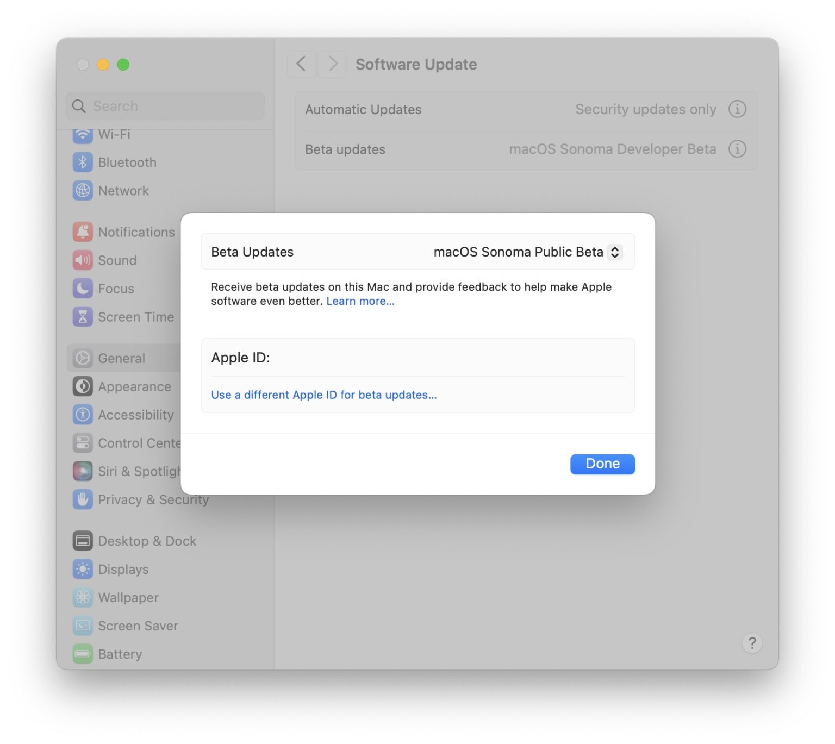Open Desktop & Dock icon
The width and height of the screenshot is (835, 744).
click(83, 541)
